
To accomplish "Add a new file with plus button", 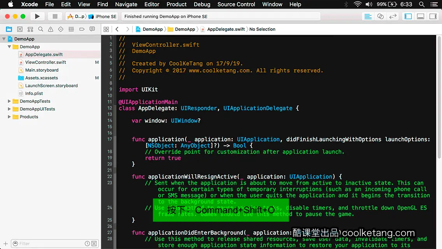I will pos(5,244).
